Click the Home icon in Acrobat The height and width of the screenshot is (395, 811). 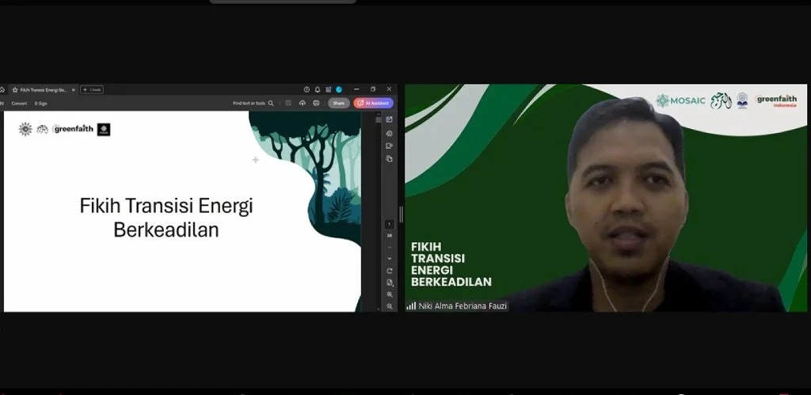click(2, 89)
